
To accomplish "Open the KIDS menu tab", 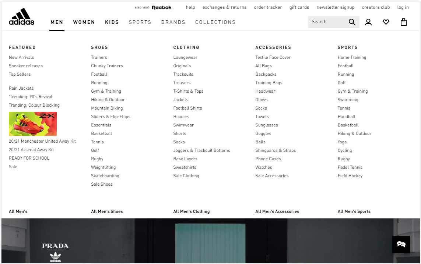I will point(112,22).
